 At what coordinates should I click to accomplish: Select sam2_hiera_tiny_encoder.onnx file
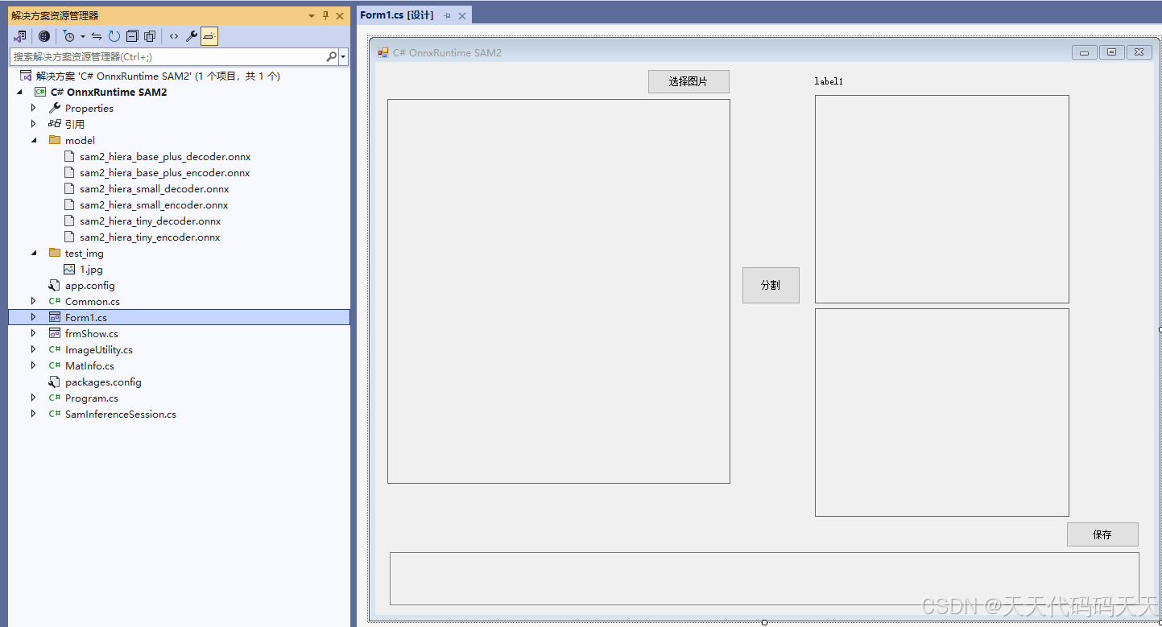[x=150, y=237]
